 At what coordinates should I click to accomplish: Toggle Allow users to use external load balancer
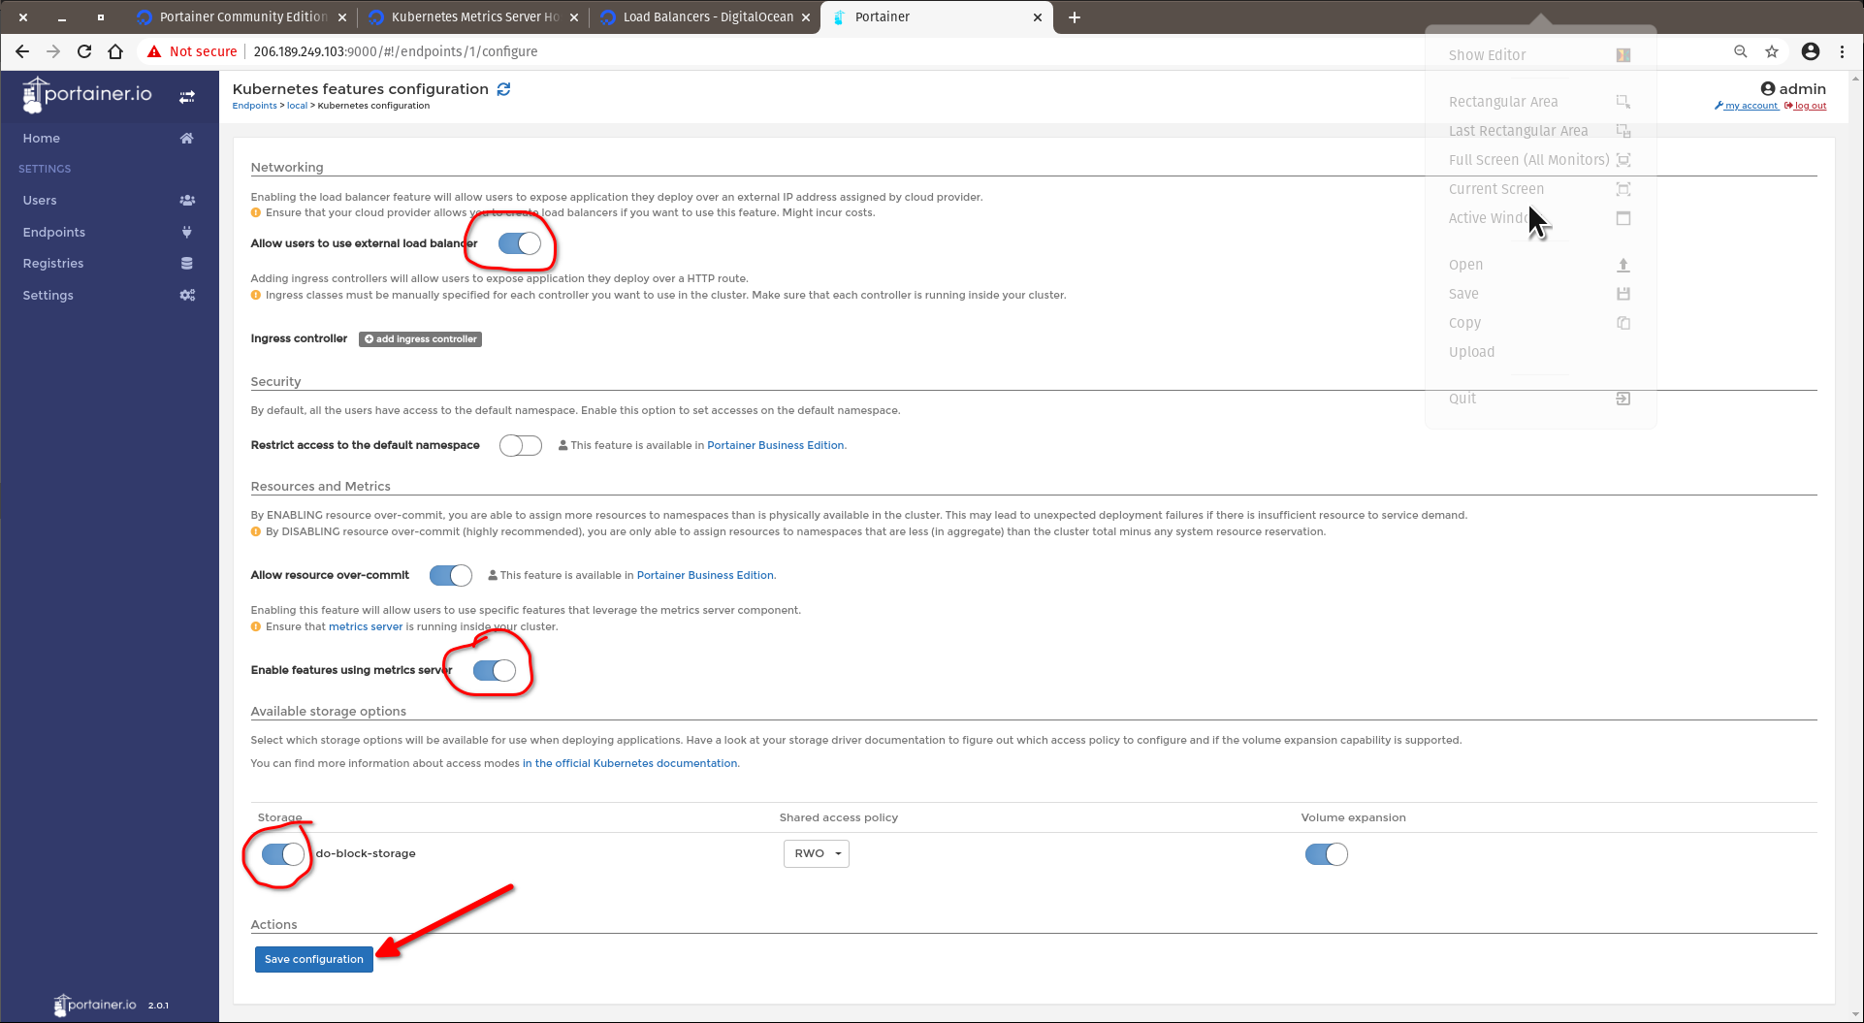pos(520,243)
